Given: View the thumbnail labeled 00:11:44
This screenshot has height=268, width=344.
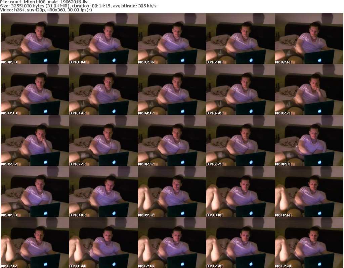Looking at the screenshot, I should [x=103, y=243].
